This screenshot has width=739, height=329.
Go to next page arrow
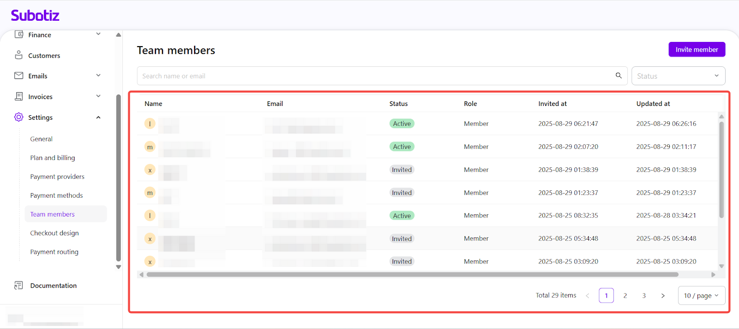click(x=663, y=296)
